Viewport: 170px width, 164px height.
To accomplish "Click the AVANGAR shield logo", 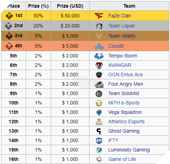I will click(99, 65).
